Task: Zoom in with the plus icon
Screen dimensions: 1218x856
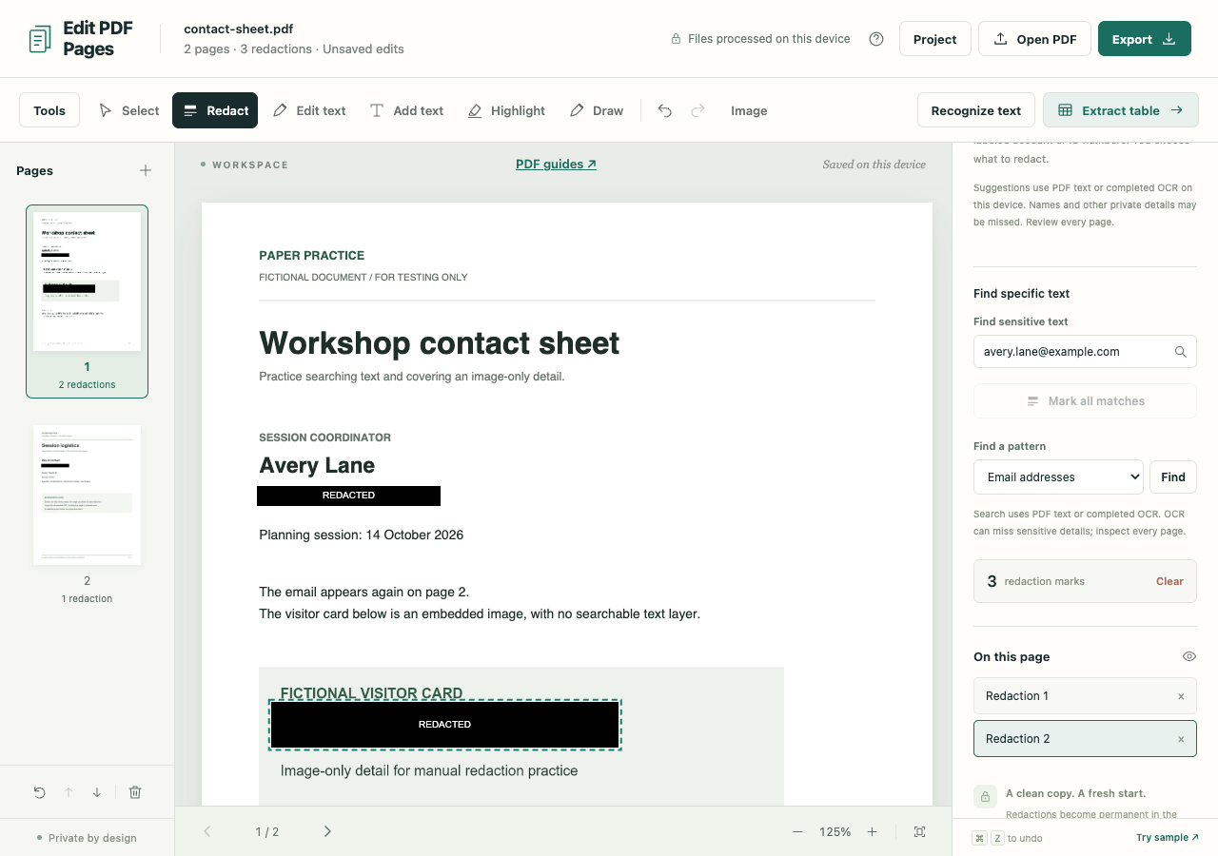Action: [x=872, y=832]
